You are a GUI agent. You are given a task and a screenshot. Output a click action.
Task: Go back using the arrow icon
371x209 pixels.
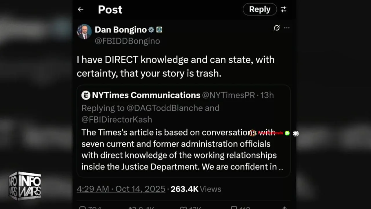tap(81, 9)
